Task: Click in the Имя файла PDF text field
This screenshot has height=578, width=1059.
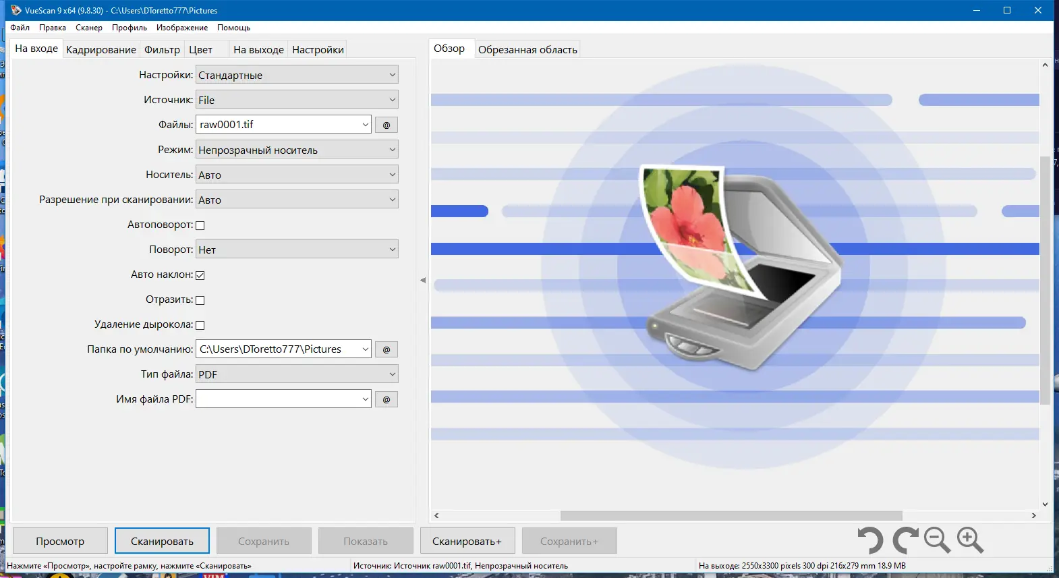Action: (x=278, y=399)
